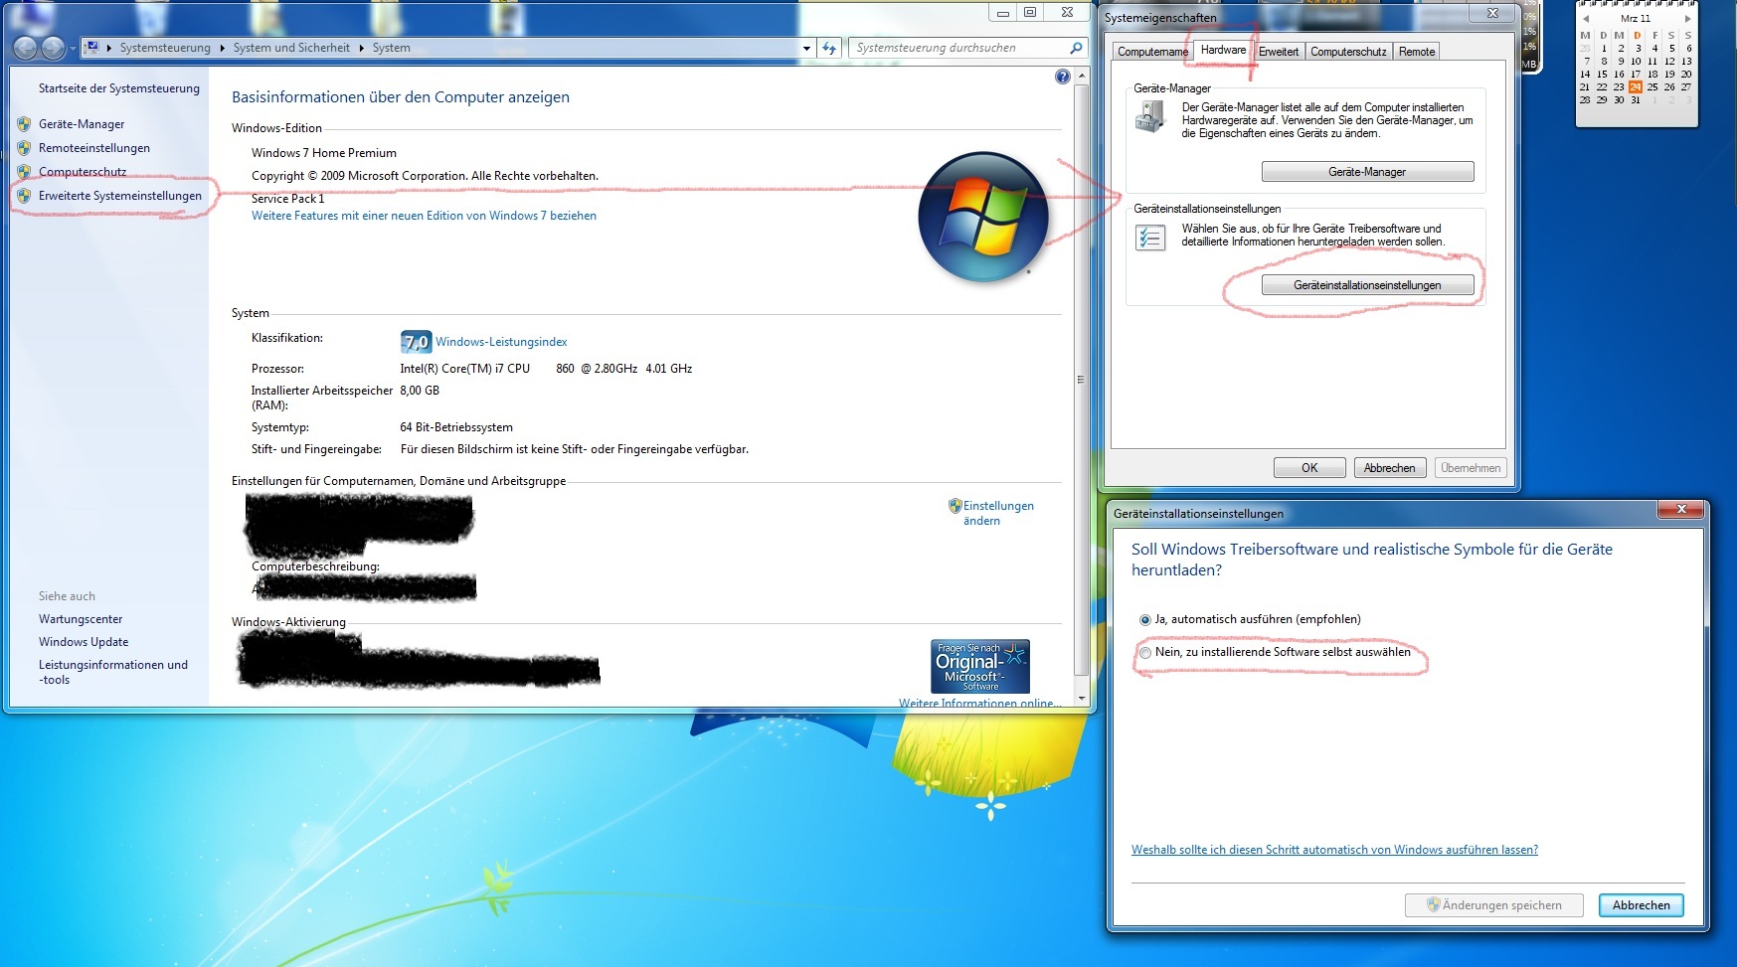Expand the chevron after 'System und Sicherheit'
This screenshot has height=967, width=1737.
(x=361, y=48)
